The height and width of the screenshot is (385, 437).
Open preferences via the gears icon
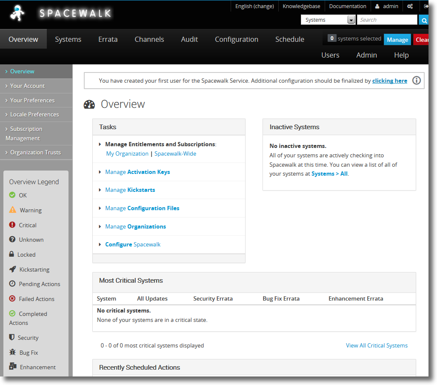410,6
